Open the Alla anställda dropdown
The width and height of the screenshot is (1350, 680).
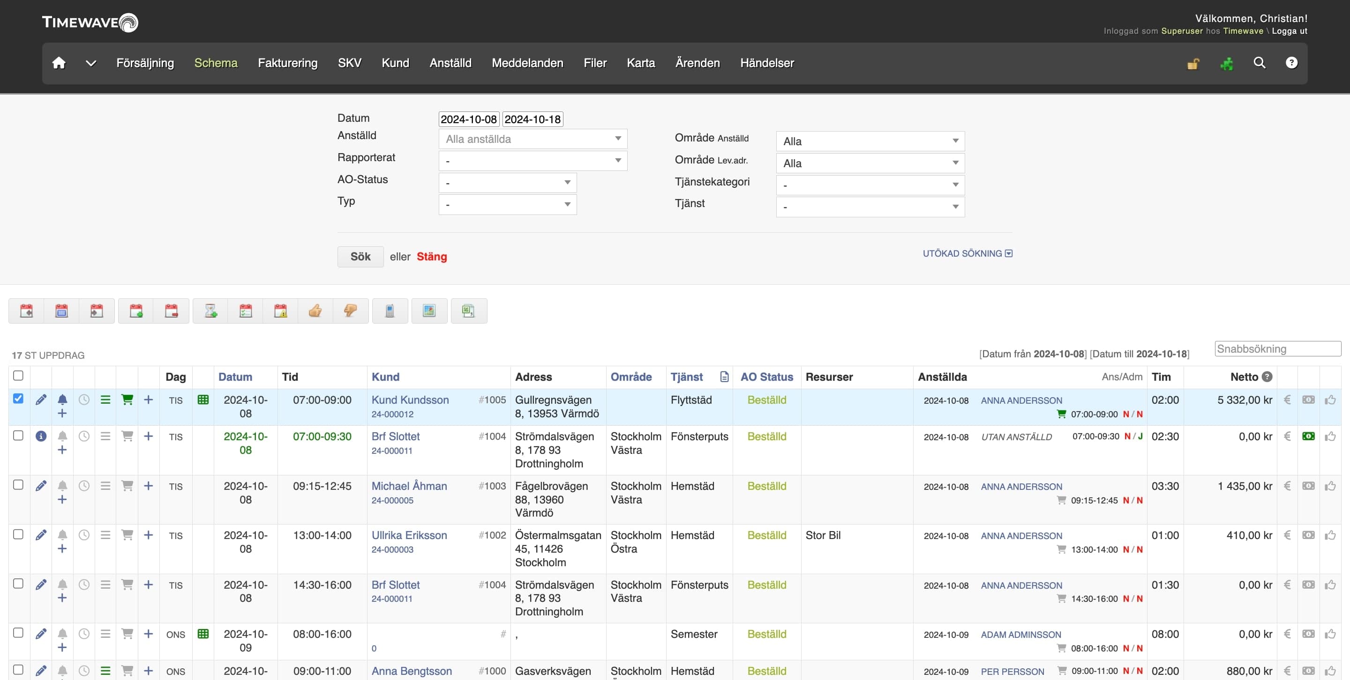[x=532, y=139]
